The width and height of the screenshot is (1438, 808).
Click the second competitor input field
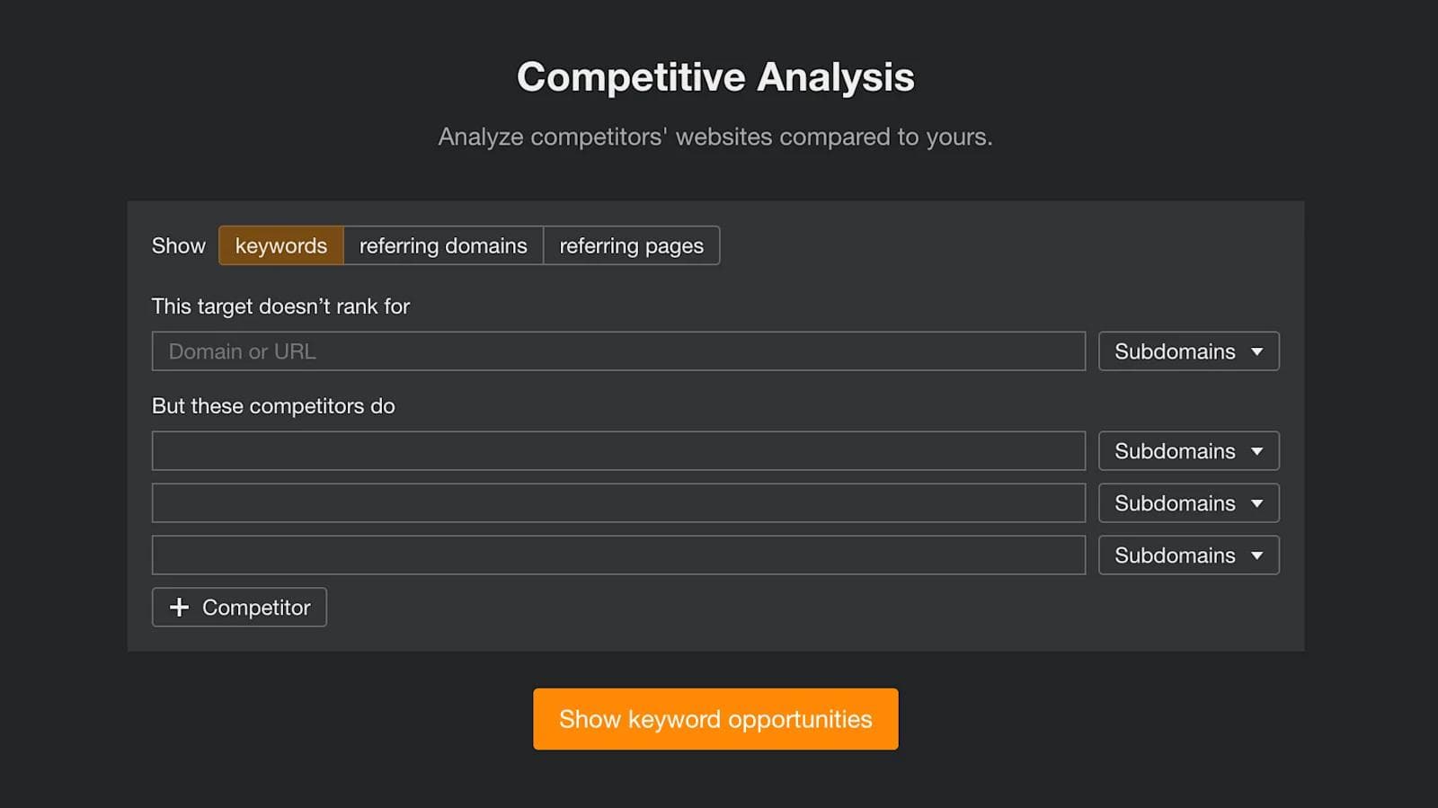[x=618, y=502]
